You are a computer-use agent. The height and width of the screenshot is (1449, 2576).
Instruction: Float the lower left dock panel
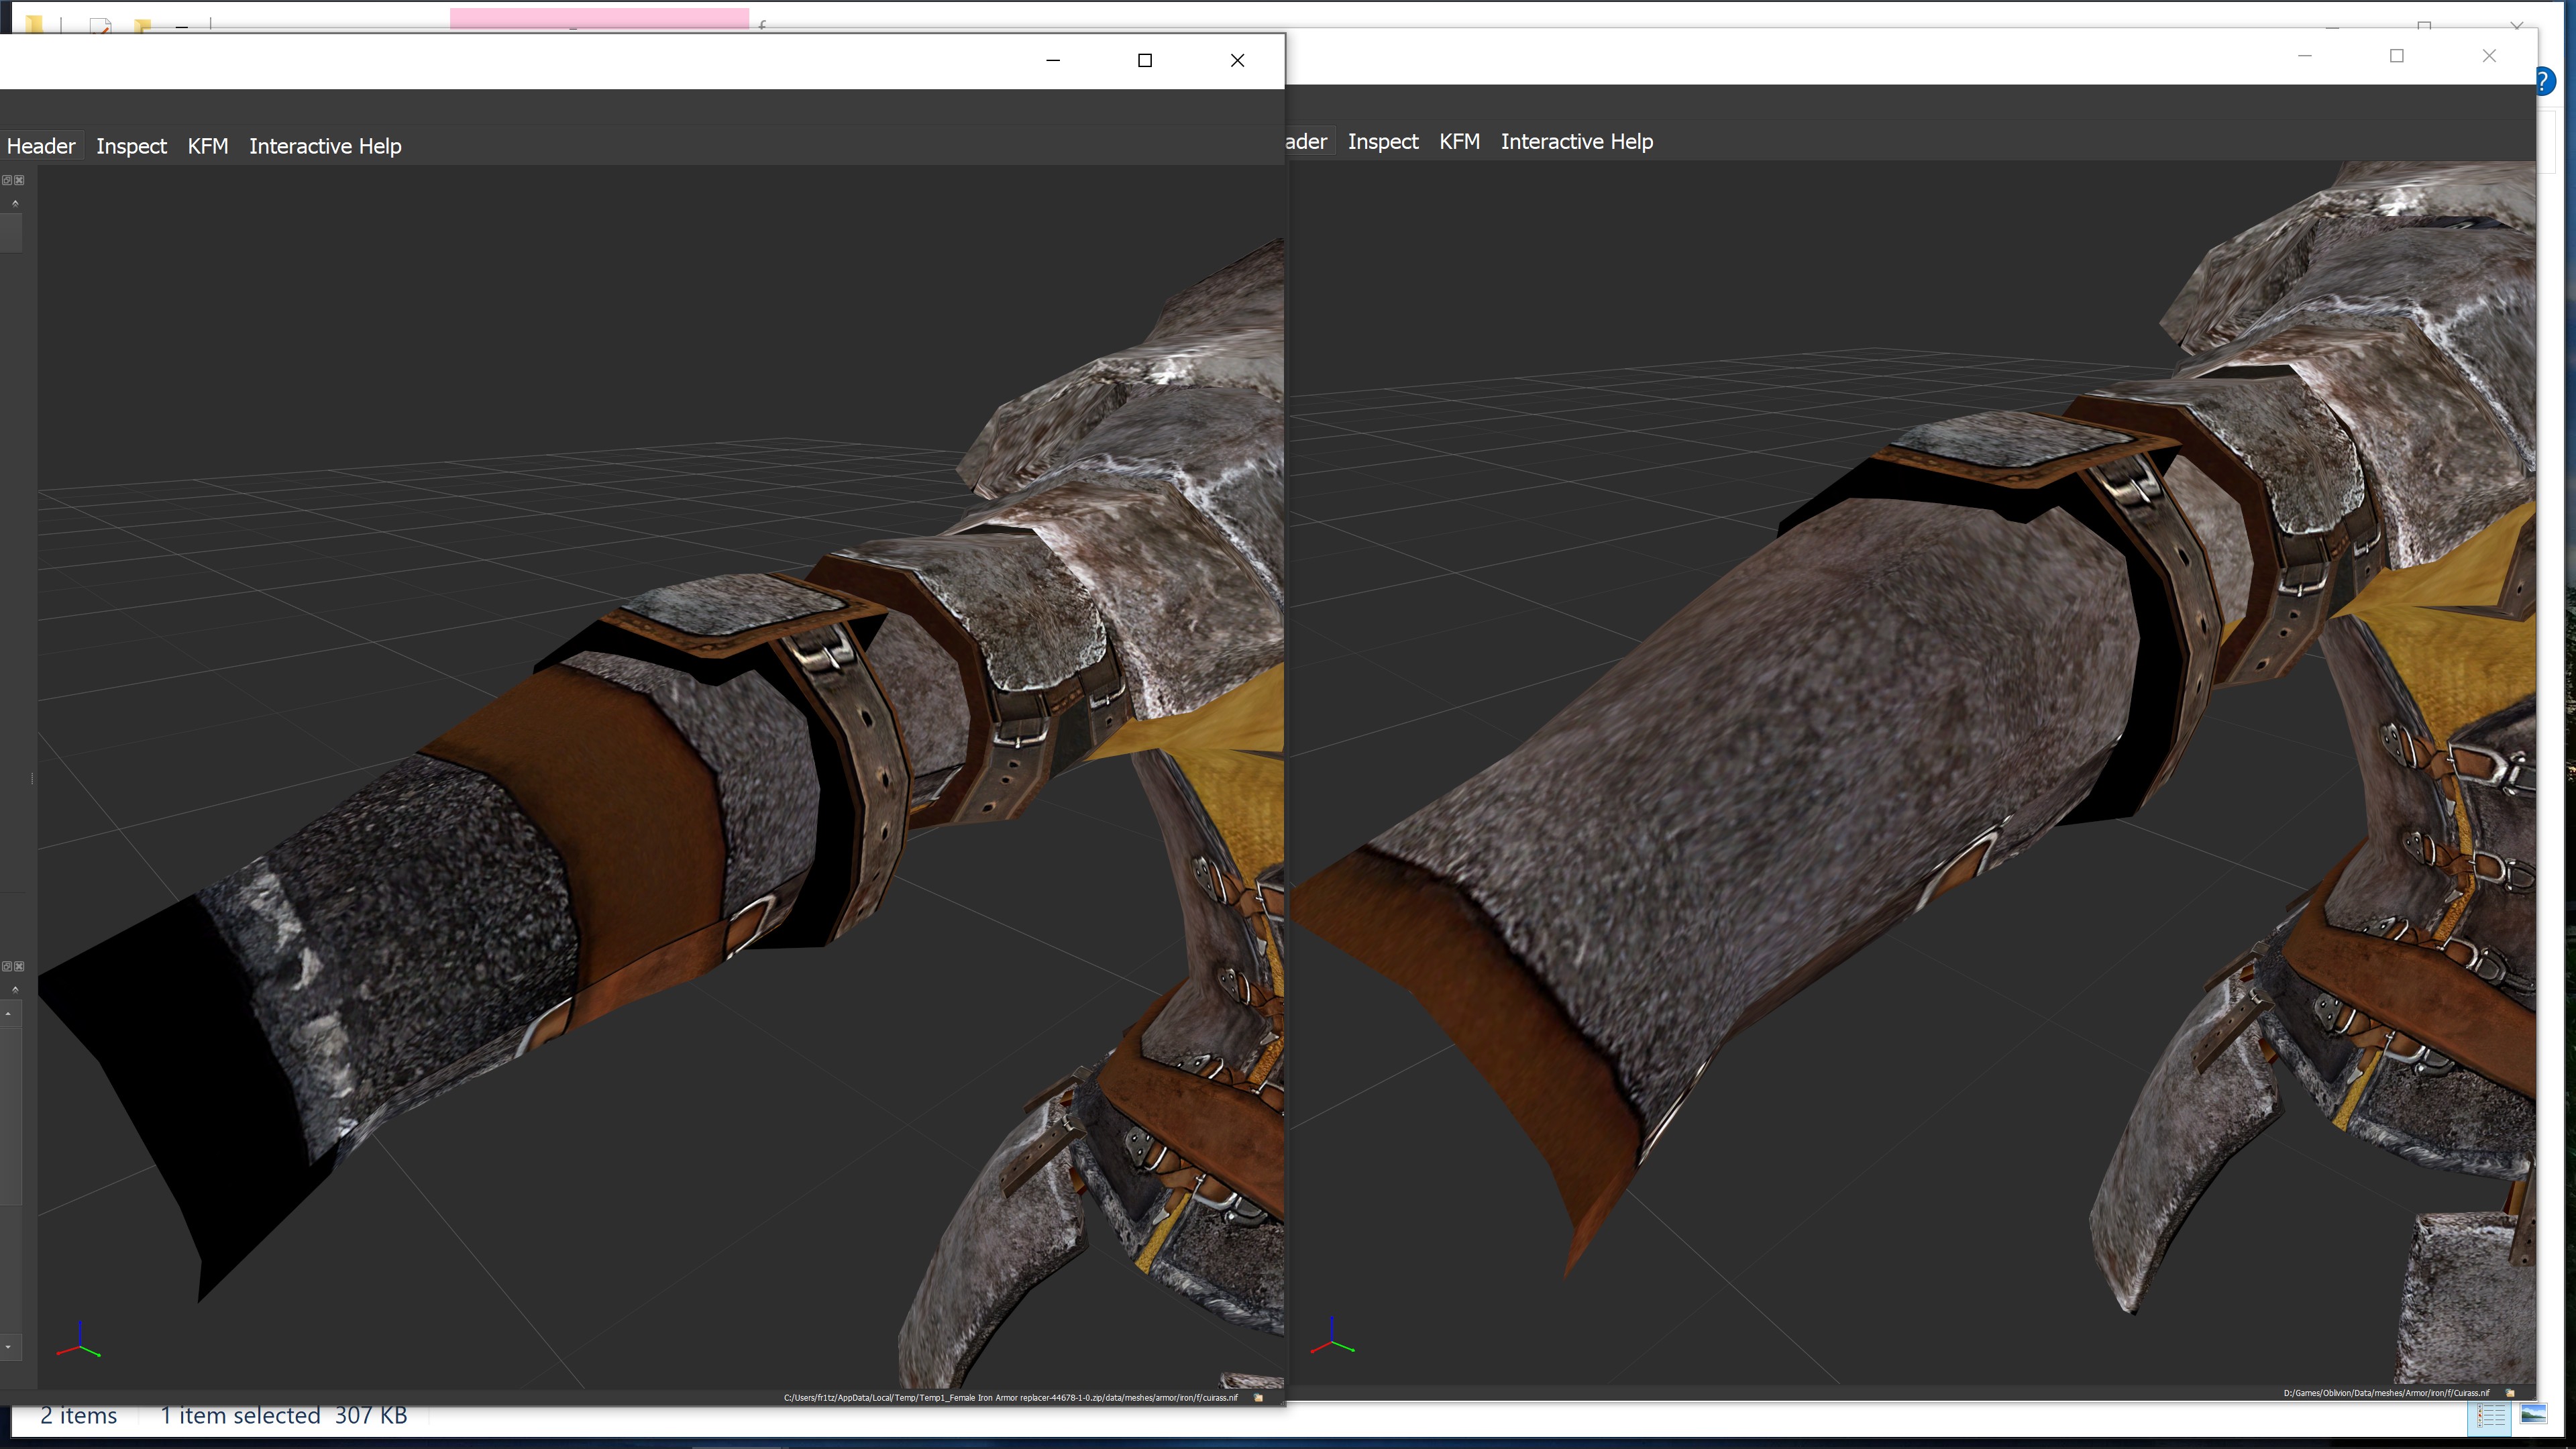pyautogui.click(x=7, y=966)
